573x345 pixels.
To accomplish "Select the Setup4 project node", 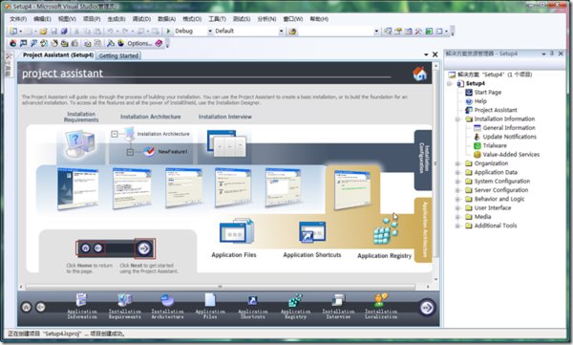I will [475, 83].
